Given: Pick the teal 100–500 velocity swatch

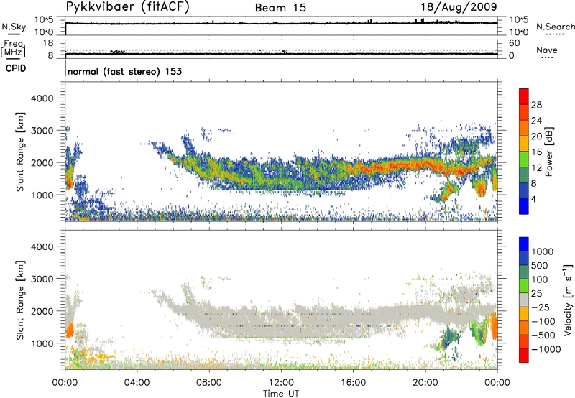Looking at the screenshot, I should coord(524,272).
